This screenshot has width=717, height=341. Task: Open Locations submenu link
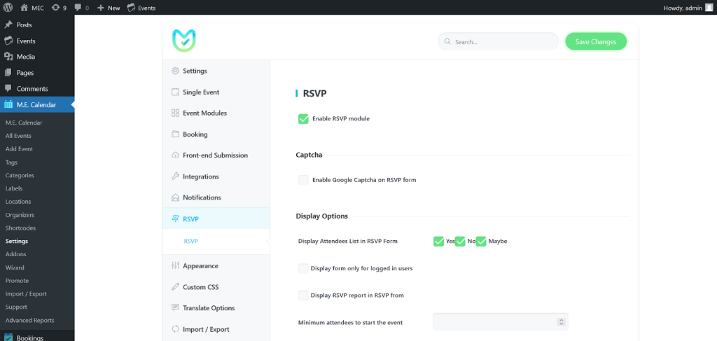coord(18,202)
